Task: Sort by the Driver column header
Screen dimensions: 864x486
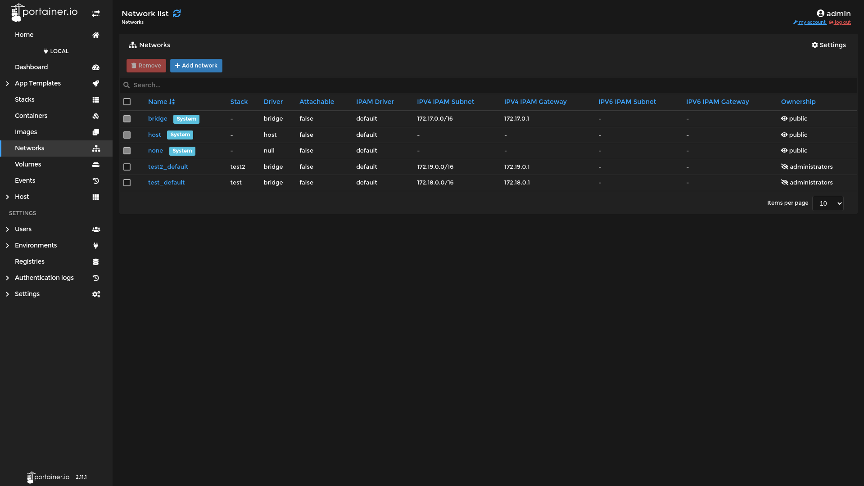Action: 273,102
